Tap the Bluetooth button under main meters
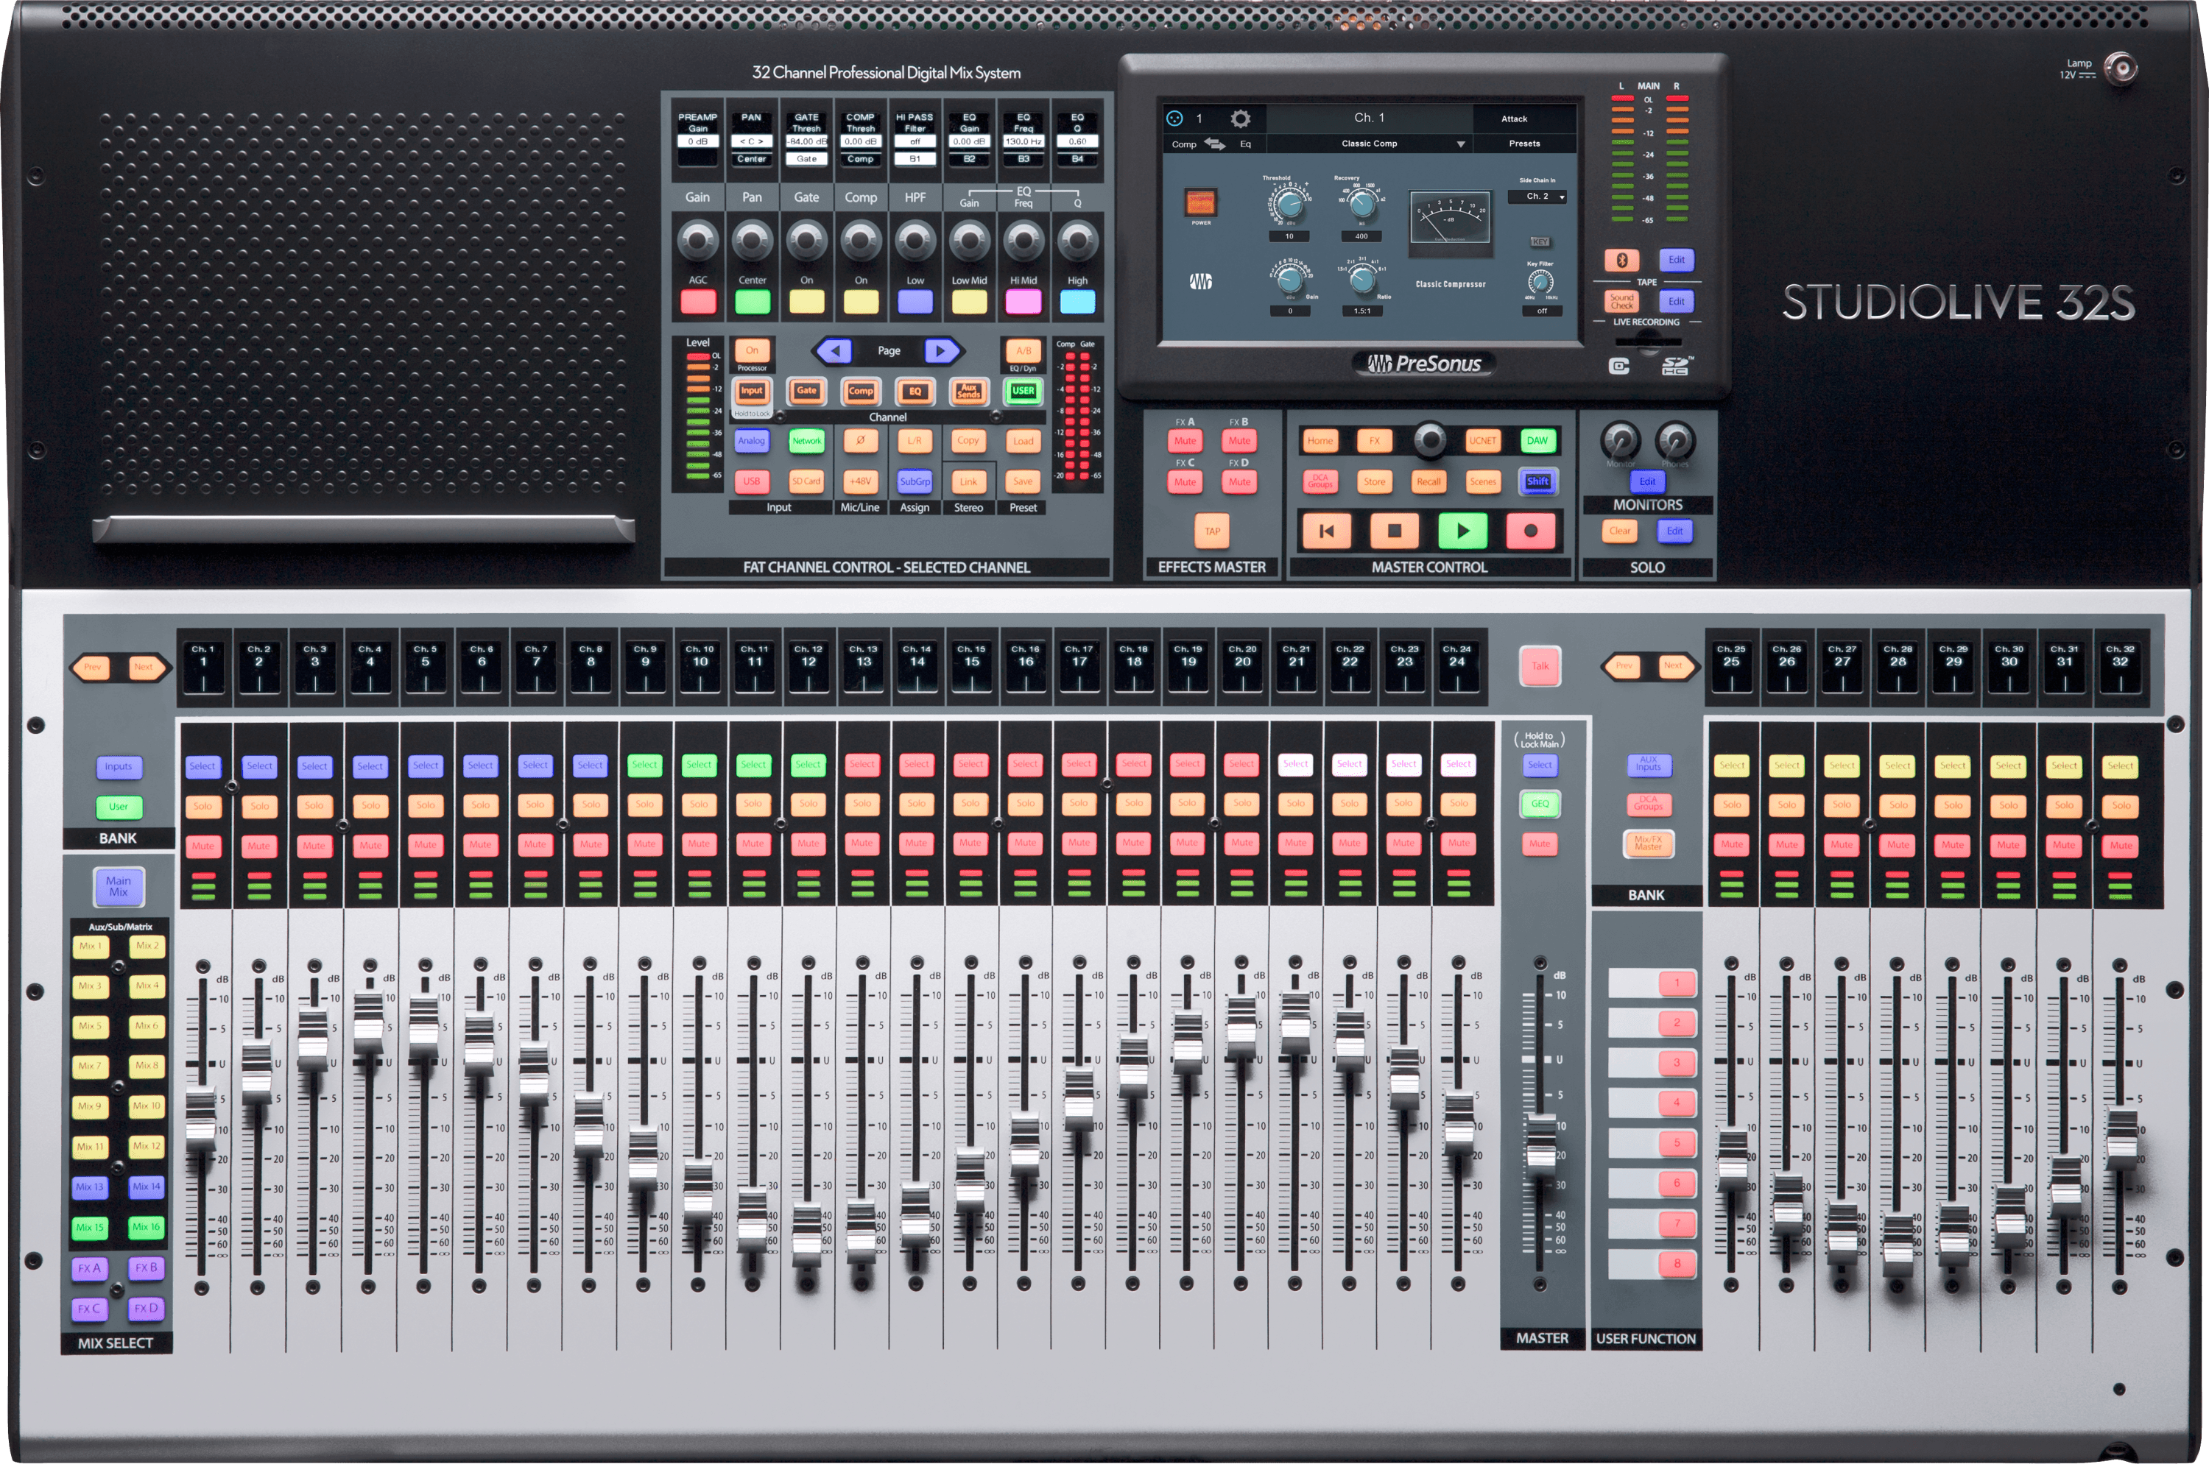The image size is (2209, 1464). (x=1621, y=261)
